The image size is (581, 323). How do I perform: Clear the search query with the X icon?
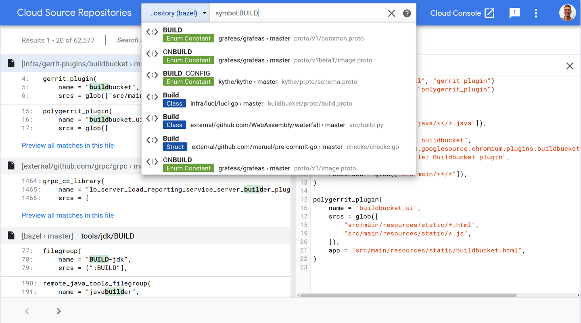coord(391,13)
